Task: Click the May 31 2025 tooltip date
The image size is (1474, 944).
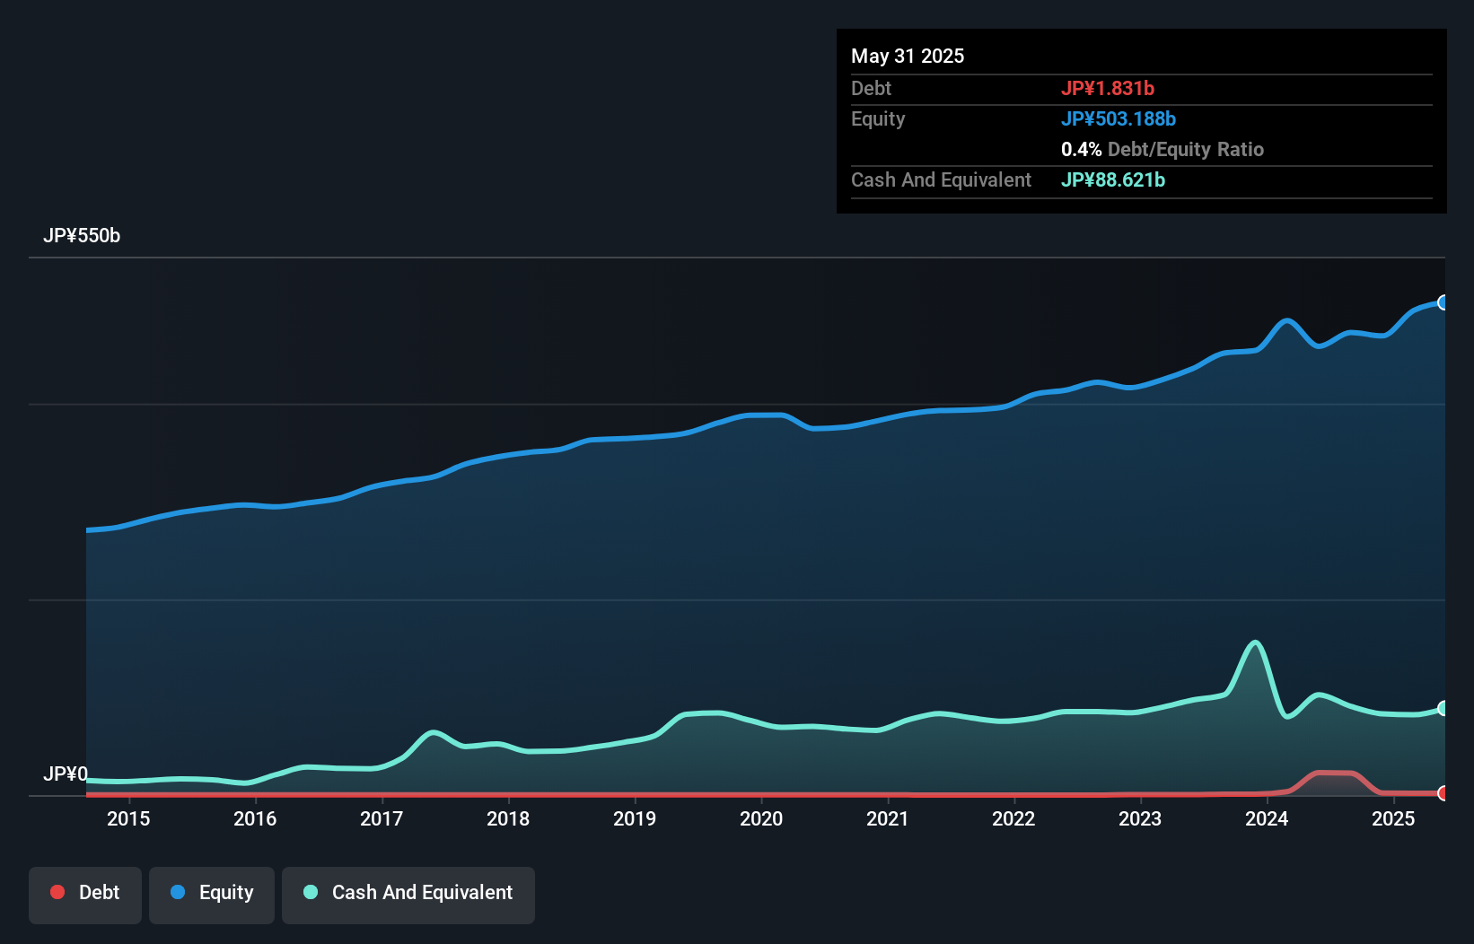Action: point(908,56)
